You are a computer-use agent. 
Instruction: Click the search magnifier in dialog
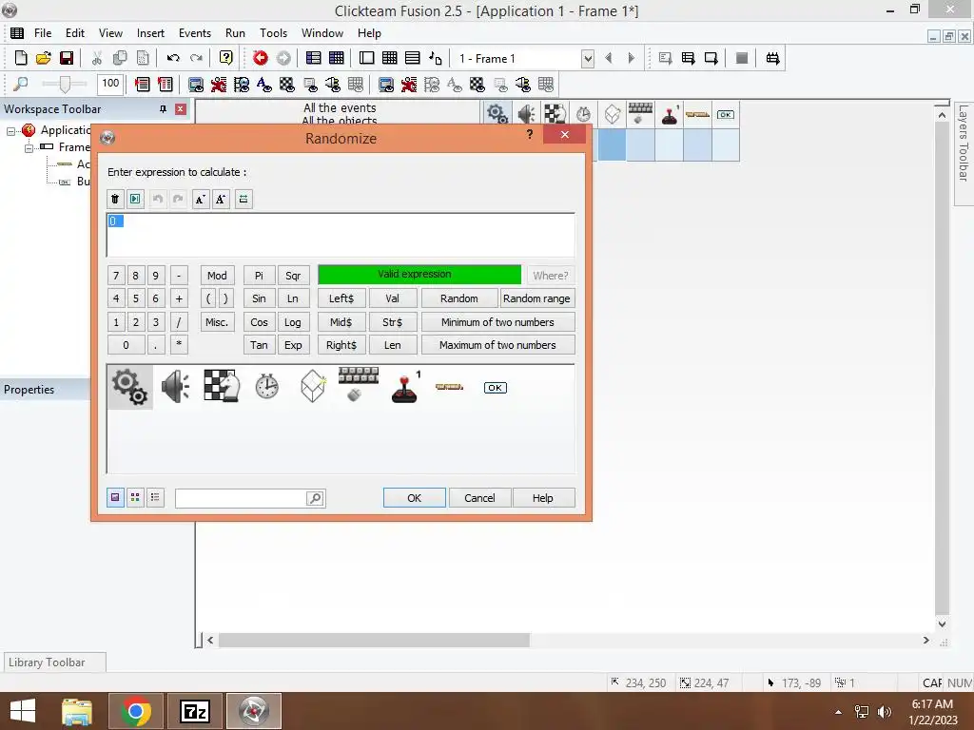click(315, 498)
